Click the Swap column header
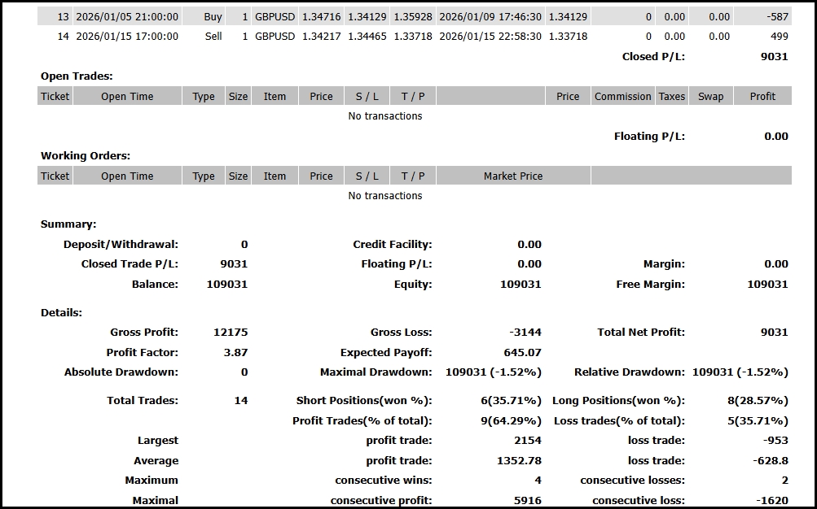This screenshot has width=817, height=509. coord(710,96)
